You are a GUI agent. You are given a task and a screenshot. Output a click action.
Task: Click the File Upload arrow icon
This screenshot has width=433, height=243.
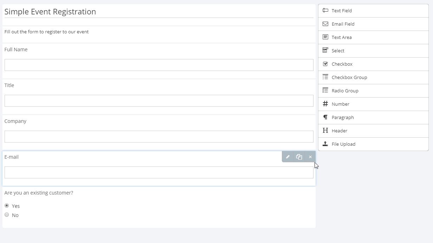(x=325, y=144)
